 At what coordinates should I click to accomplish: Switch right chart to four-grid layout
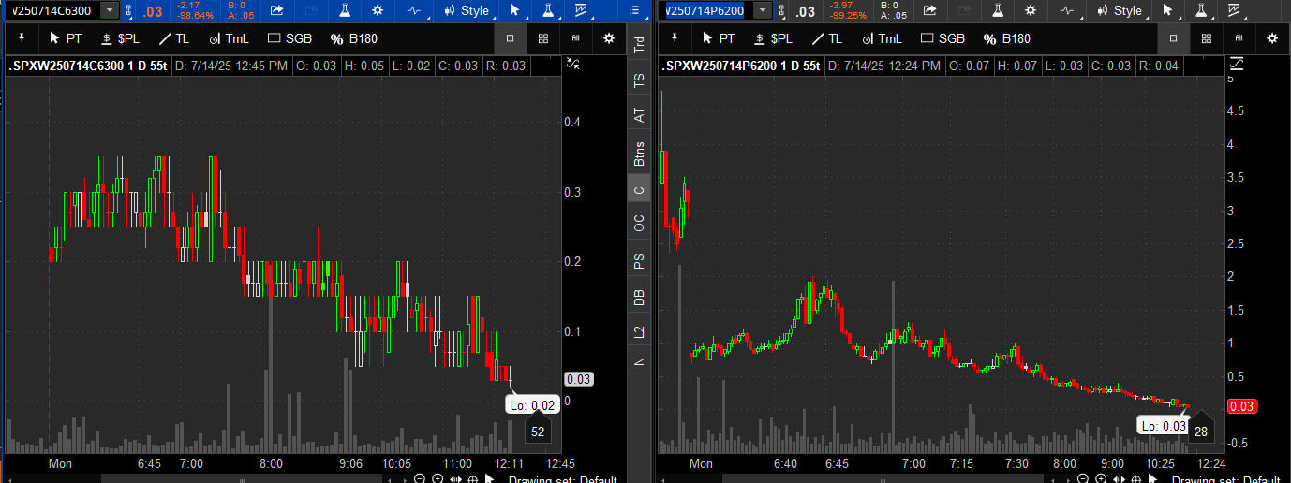coord(1206,38)
